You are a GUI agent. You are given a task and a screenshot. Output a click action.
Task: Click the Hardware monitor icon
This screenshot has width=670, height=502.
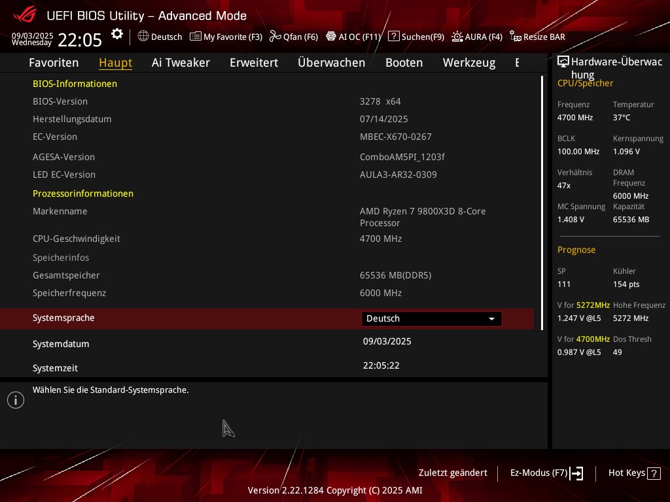[x=563, y=62]
